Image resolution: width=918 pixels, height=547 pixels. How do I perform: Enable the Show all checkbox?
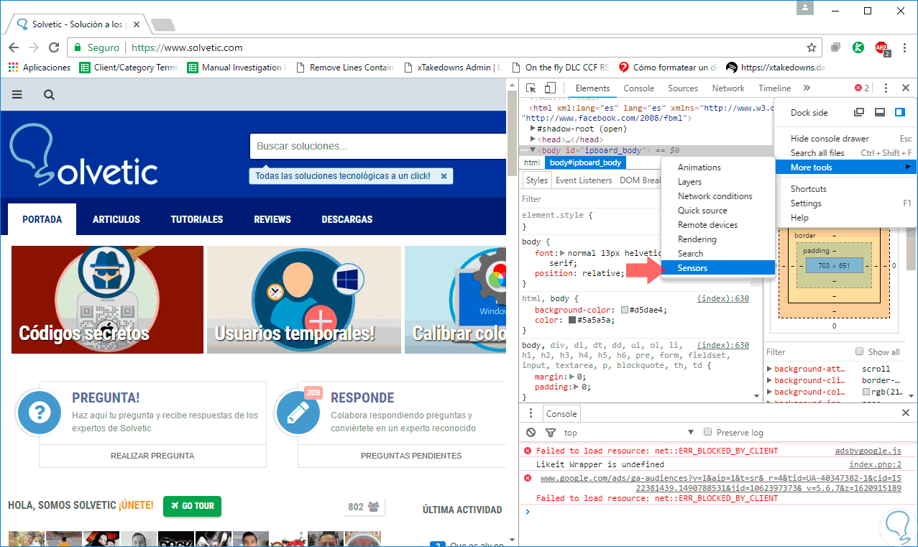860,351
